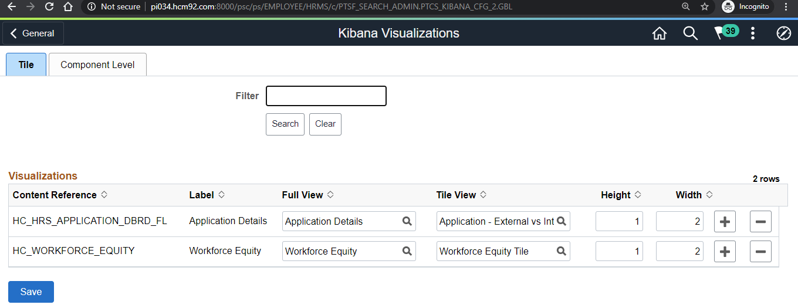
Task: Focus the Filter text field
Action: click(x=326, y=96)
